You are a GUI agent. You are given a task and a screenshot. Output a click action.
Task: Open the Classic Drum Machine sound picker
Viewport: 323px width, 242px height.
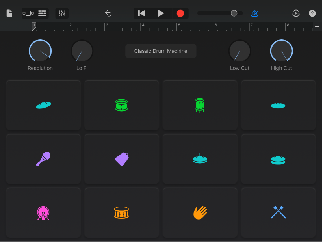pyautogui.click(x=160, y=51)
